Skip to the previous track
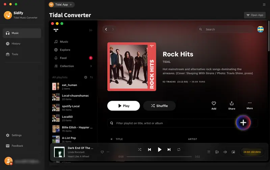The width and height of the screenshot is (270, 170). [x=150, y=150]
